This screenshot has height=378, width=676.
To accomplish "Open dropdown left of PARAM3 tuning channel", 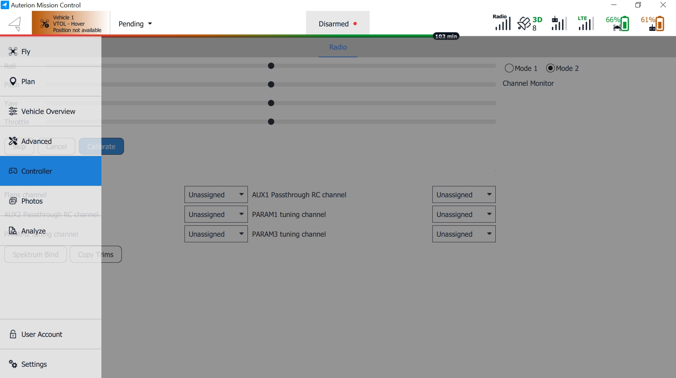I will point(216,234).
